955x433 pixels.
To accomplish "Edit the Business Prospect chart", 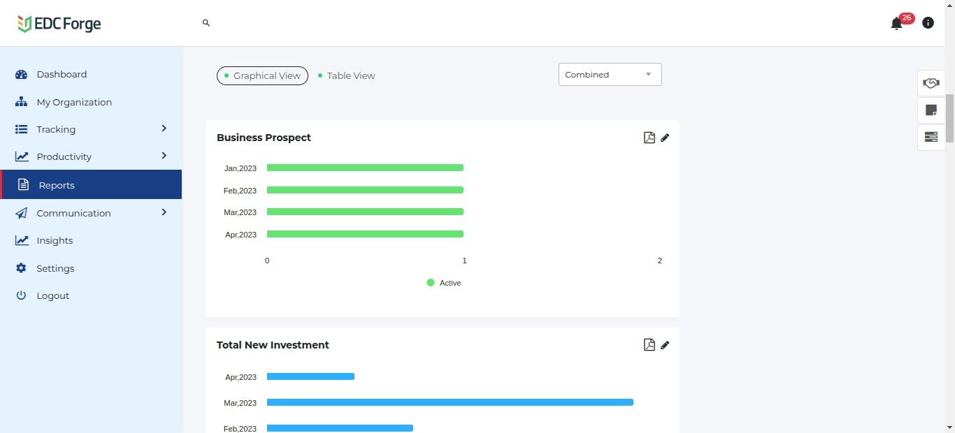I will coord(665,138).
